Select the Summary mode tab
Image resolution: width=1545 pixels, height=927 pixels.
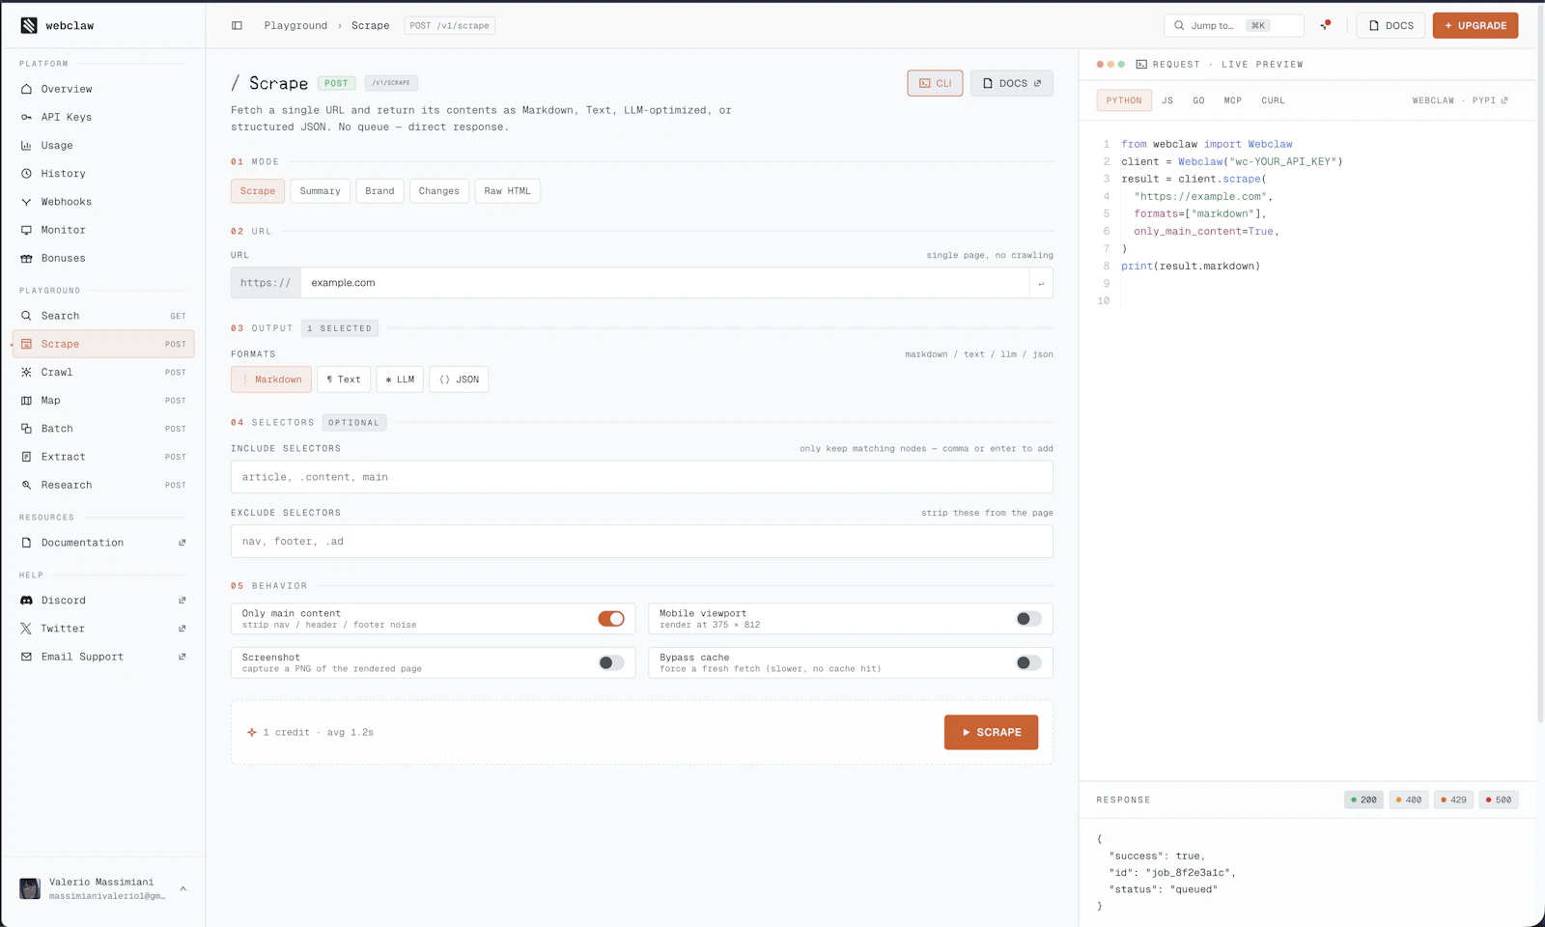click(x=320, y=191)
